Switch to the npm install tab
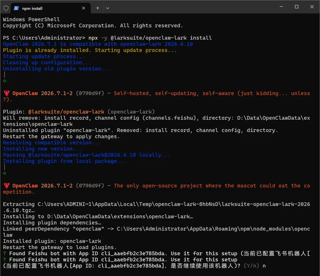 click(50, 8)
